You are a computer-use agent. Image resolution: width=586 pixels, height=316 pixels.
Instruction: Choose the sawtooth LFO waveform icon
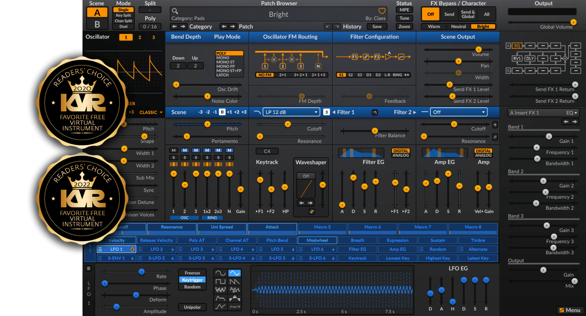tap(235, 282)
